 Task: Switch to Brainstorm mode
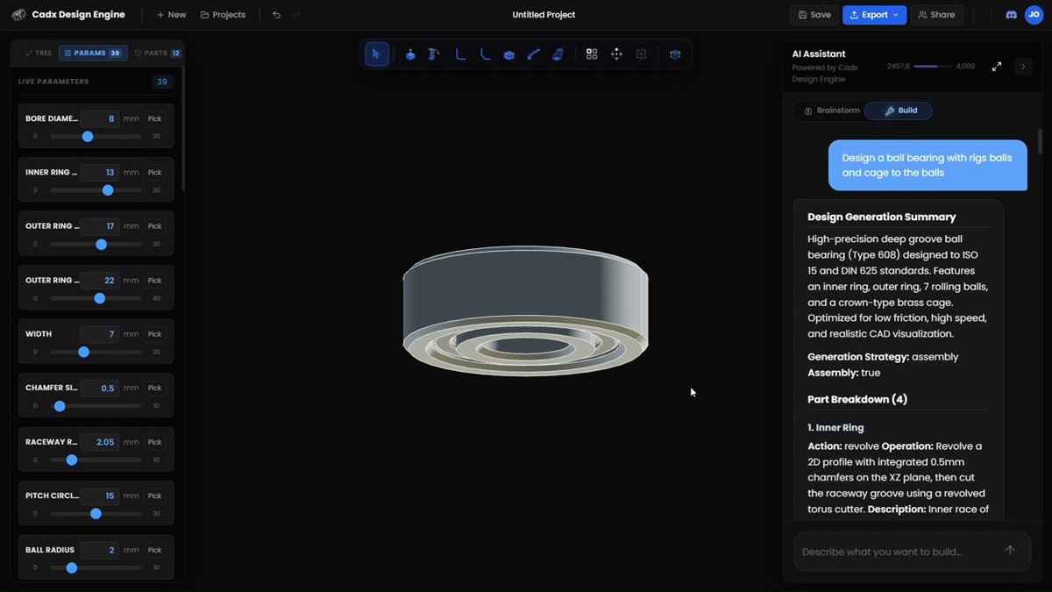tap(832, 111)
